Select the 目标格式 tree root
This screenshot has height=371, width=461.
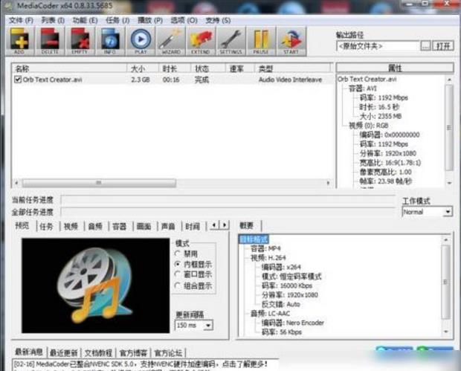click(x=254, y=239)
